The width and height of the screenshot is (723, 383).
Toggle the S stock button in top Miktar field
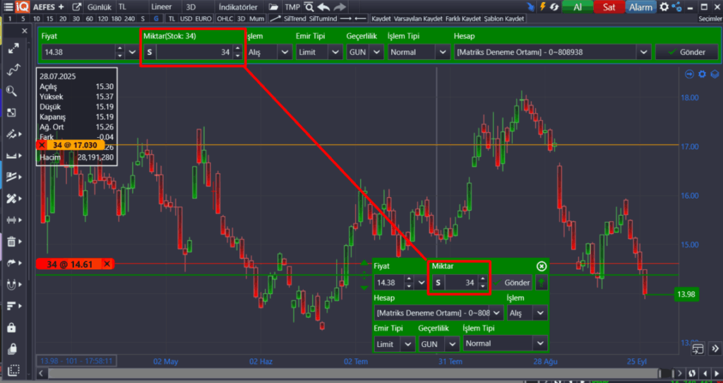150,52
